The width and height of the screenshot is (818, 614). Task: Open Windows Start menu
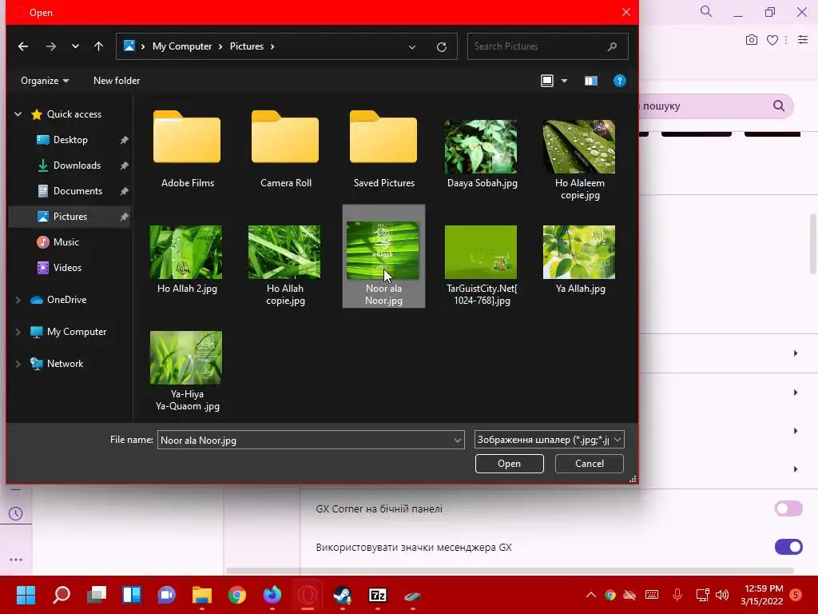[x=26, y=595]
